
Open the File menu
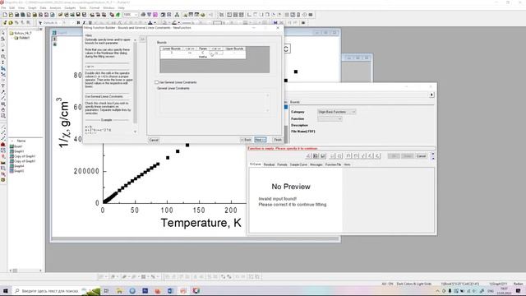coord(3,7)
